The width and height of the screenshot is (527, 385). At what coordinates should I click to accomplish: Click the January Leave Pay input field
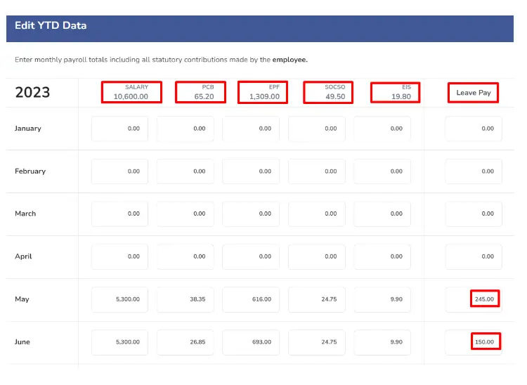click(x=474, y=129)
